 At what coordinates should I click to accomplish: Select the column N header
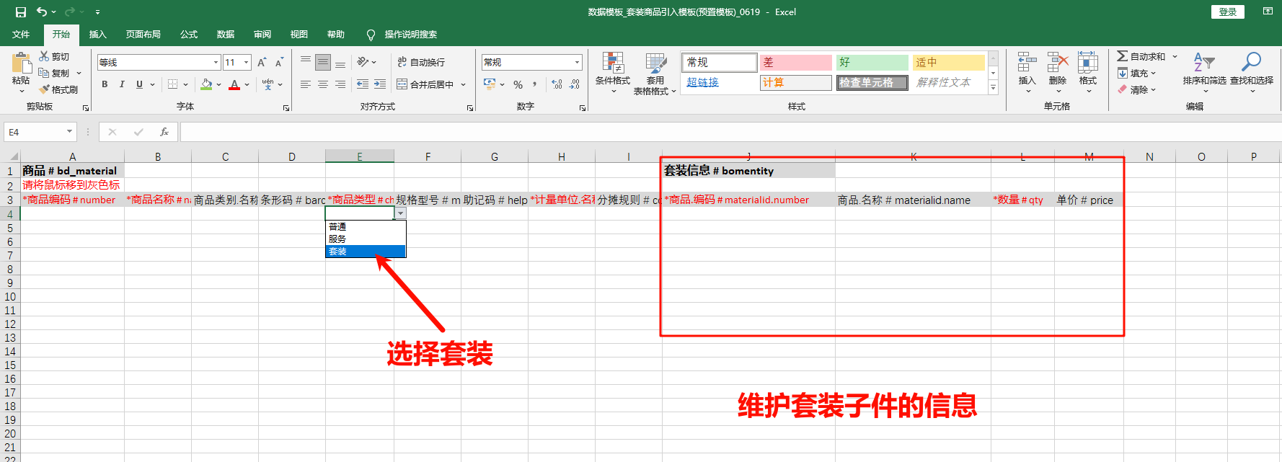tap(1149, 156)
